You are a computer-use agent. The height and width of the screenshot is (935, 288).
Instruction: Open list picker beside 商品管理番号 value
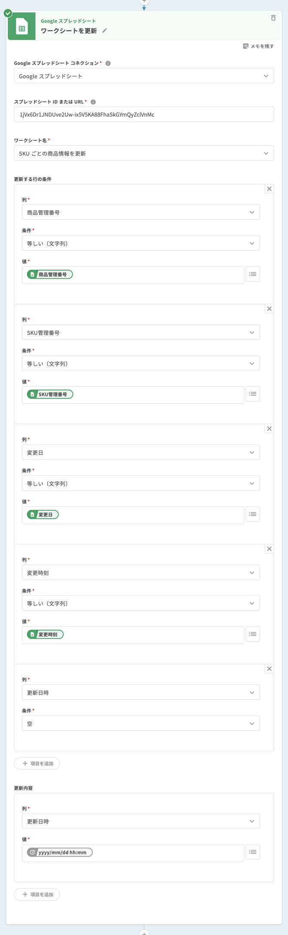tap(253, 274)
